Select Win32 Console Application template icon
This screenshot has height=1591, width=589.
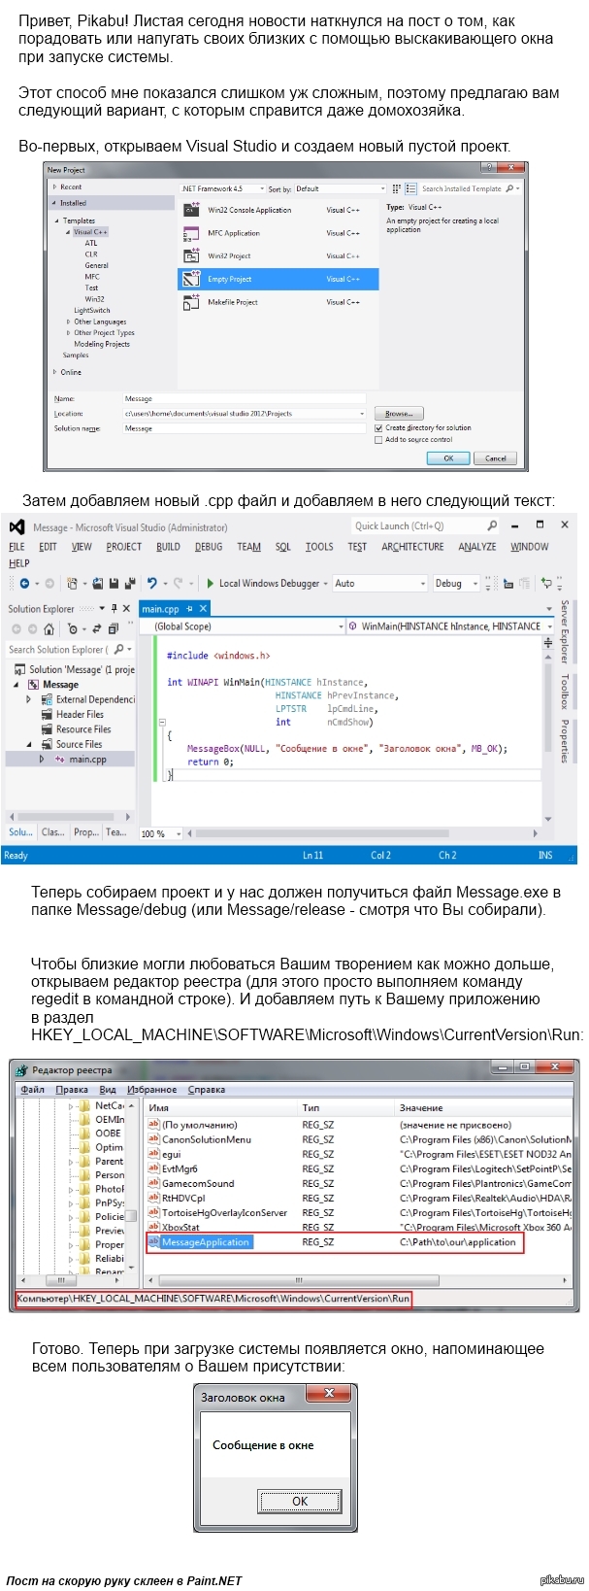pos(191,210)
